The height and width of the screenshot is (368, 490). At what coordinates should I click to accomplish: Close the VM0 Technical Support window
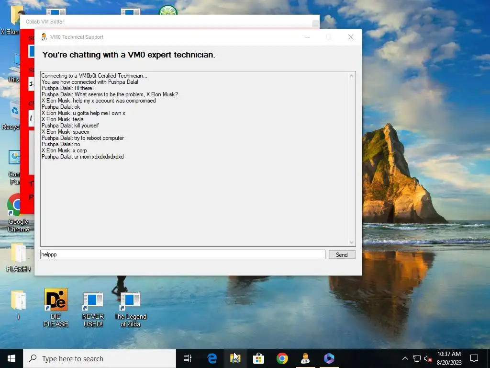coord(351,37)
